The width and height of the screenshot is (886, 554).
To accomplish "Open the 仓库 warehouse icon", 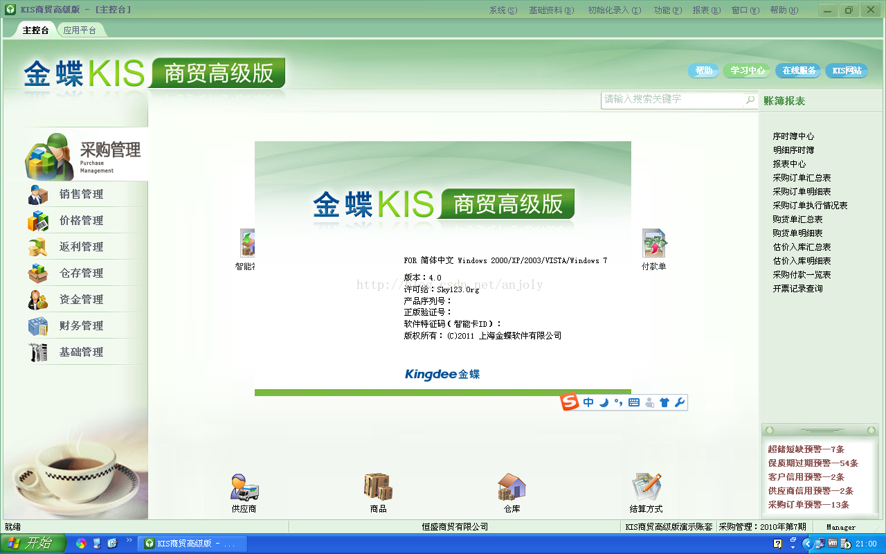I will click(x=512, y=492).
